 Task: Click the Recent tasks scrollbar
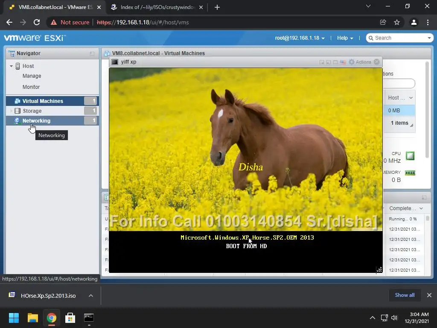428,218
